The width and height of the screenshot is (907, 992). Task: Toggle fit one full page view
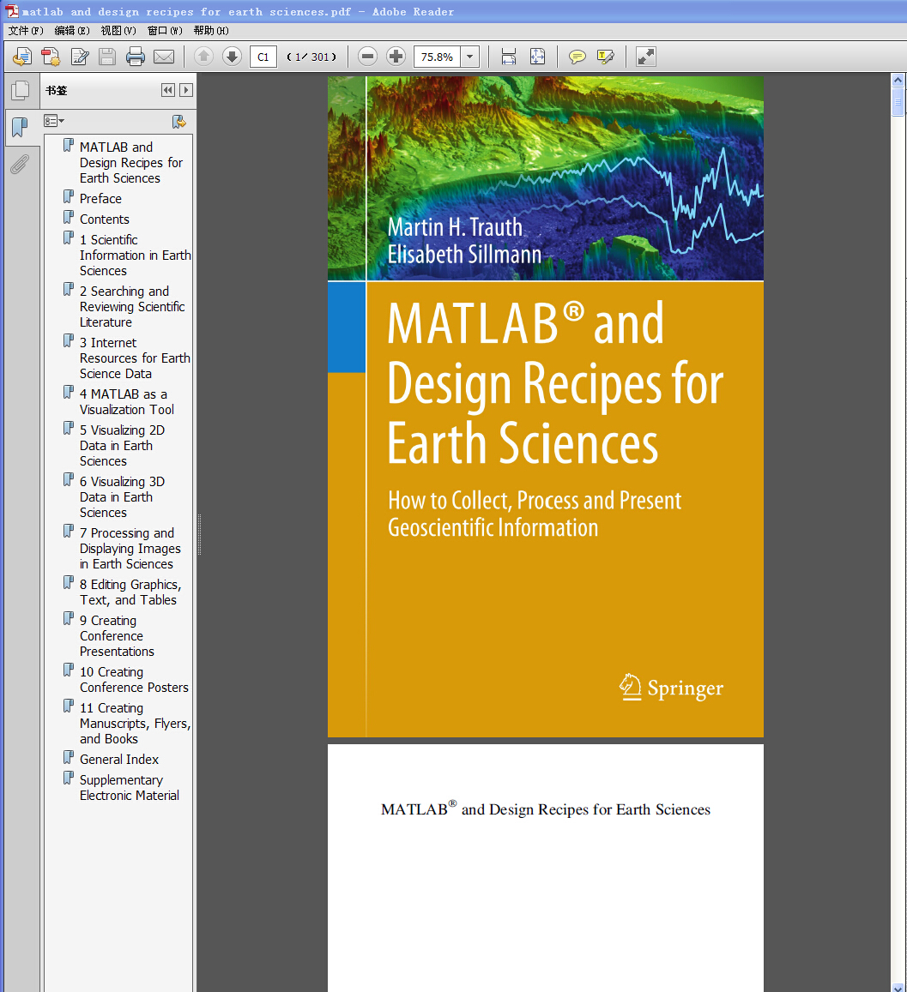tap(537, 57)
